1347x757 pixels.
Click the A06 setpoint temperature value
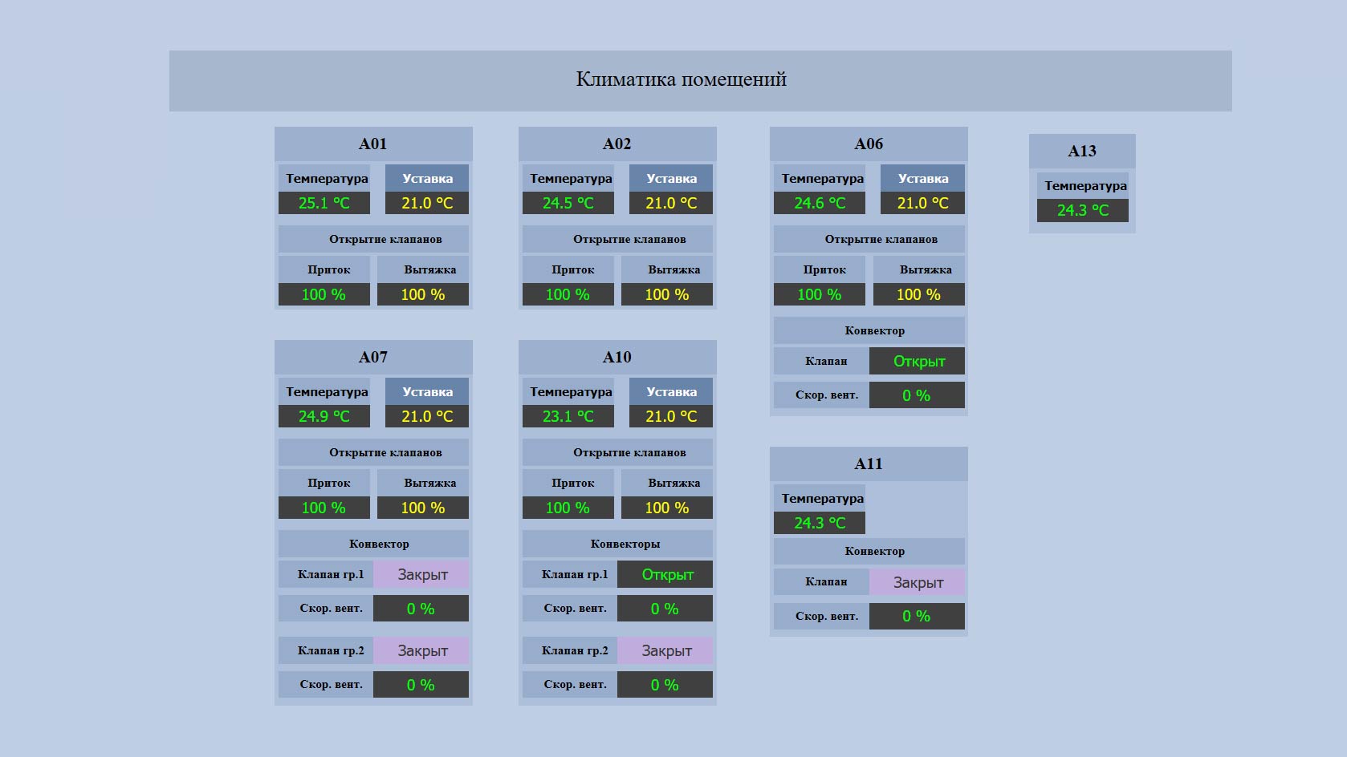(x=922, y=203)
